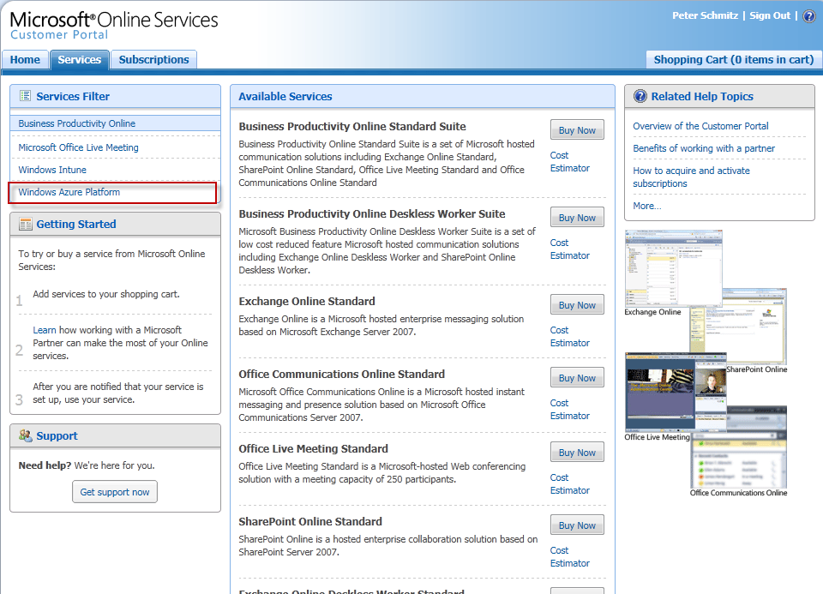The height and width of the screenshot is (594, 823).
Task: Click the Office Live Meeting Standard heading
Action: (x=314, y=448)
